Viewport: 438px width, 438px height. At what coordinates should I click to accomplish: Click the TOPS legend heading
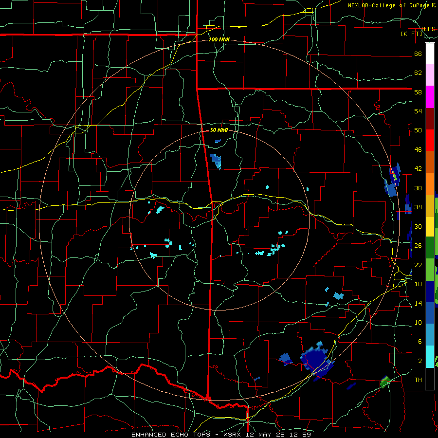coord(428,29)
